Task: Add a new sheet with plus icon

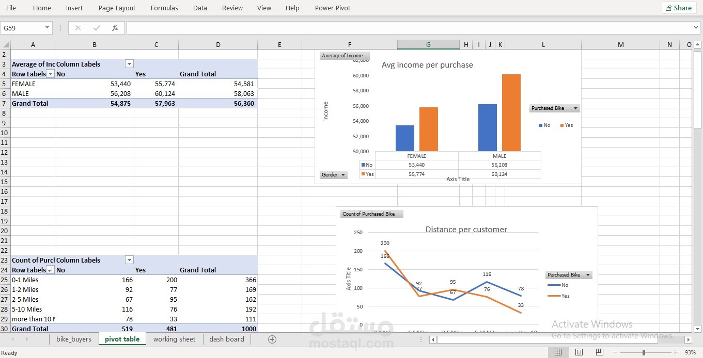Action: coord(272,339)
